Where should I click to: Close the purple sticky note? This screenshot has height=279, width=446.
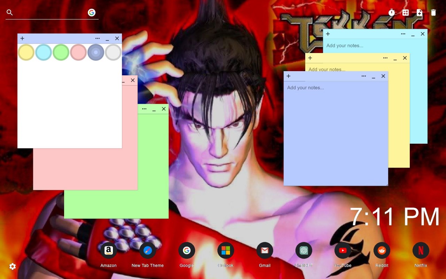coord(383,76)
